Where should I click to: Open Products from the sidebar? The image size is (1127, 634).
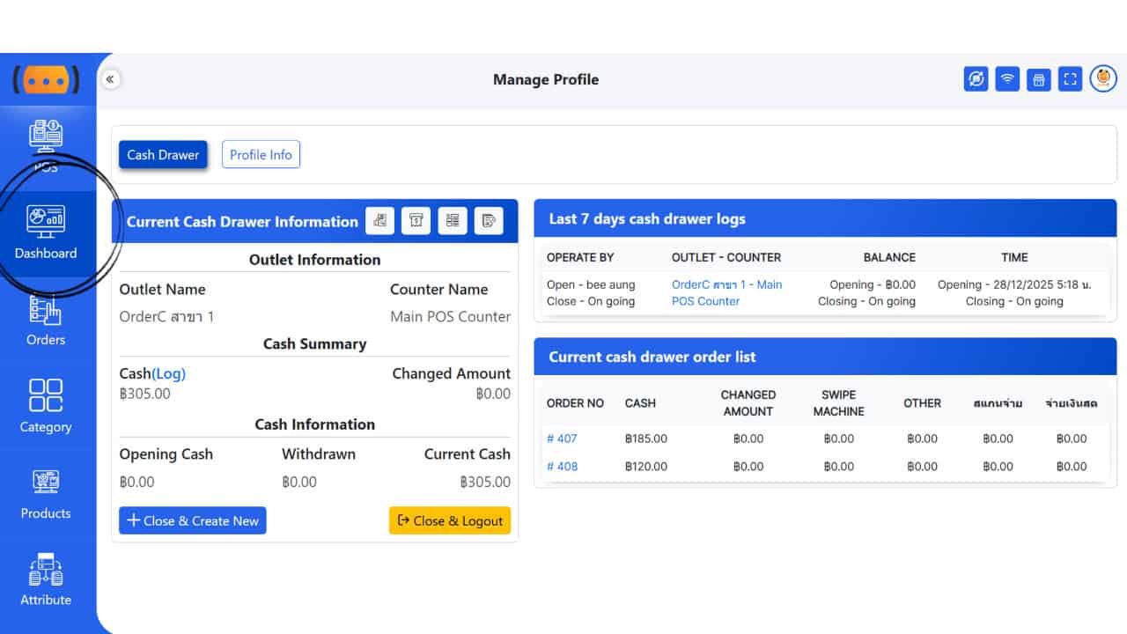pyautogui.click(x=46, y=494)
